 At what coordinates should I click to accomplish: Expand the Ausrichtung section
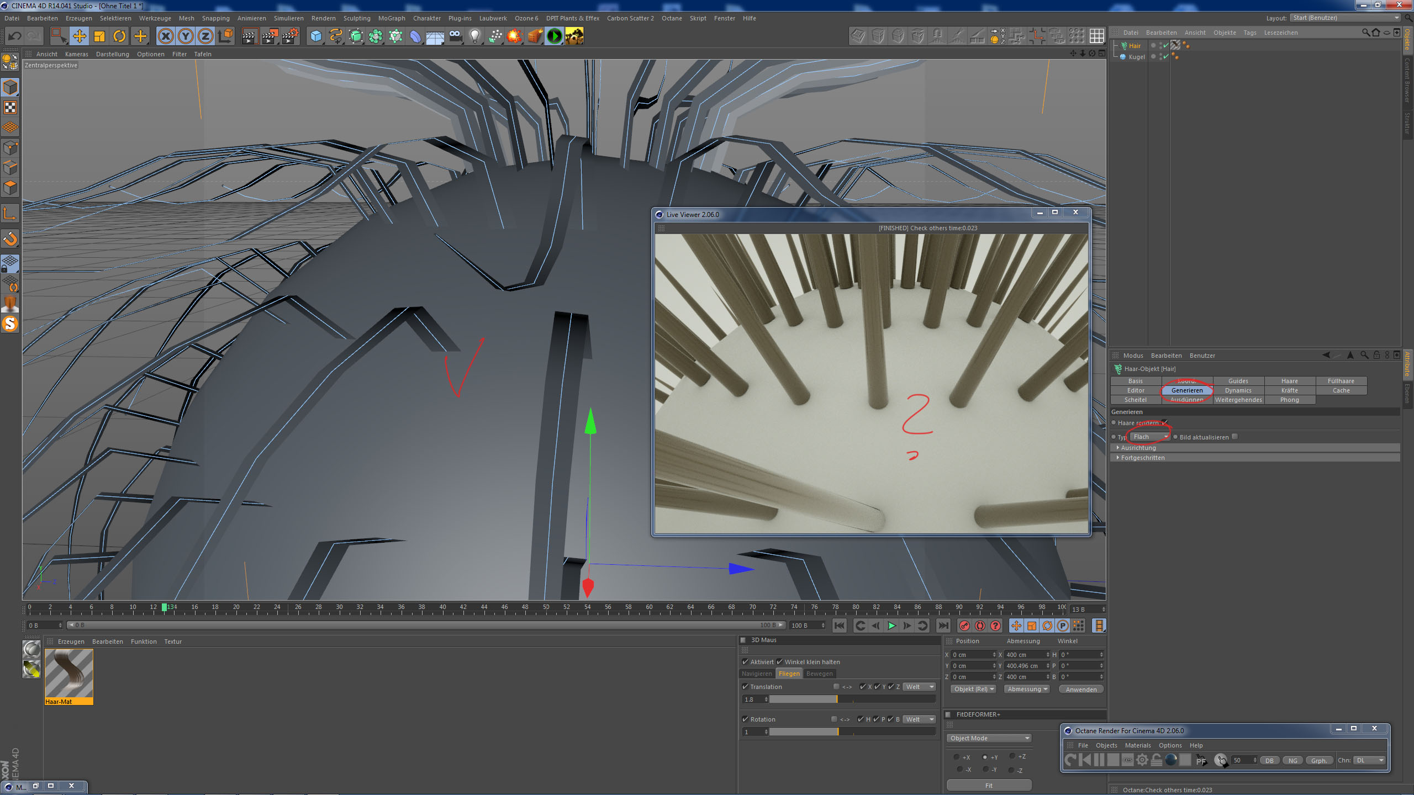pyautogui.click(x=1254, y=448)
